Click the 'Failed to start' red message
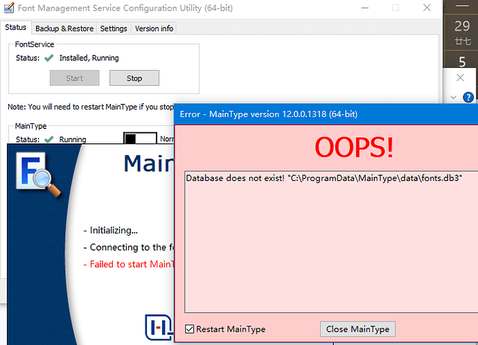The height and width of the screenshot is (345, 478). click(129, 264)
